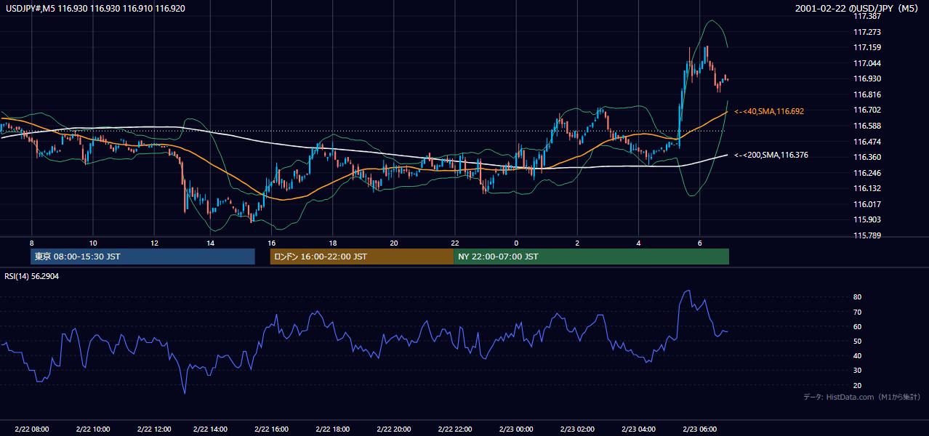This screenshot has width=929, height=436.
Task: Click the 116.360 price axis label
Action: point(867,157)
